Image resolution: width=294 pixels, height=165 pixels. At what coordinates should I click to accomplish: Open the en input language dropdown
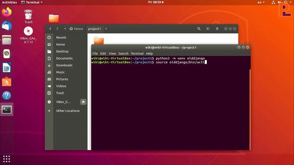tap(261, 2)
